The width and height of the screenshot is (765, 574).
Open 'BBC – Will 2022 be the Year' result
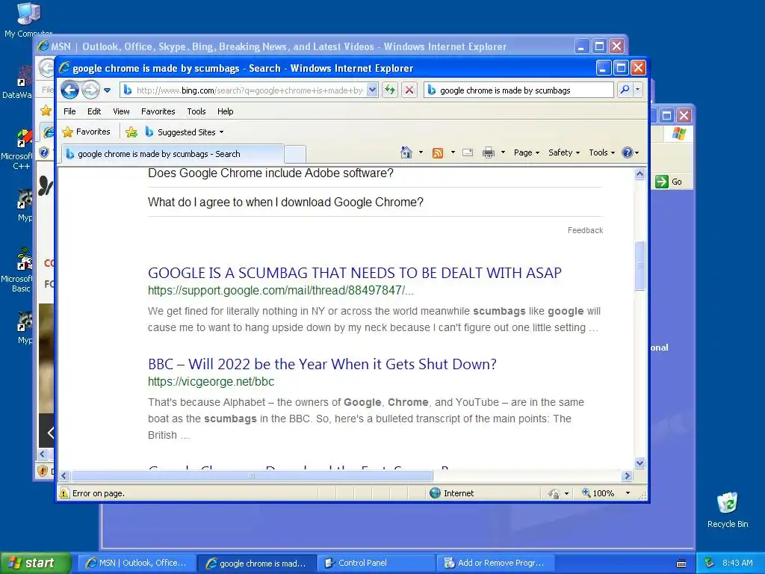click(322, 364)
